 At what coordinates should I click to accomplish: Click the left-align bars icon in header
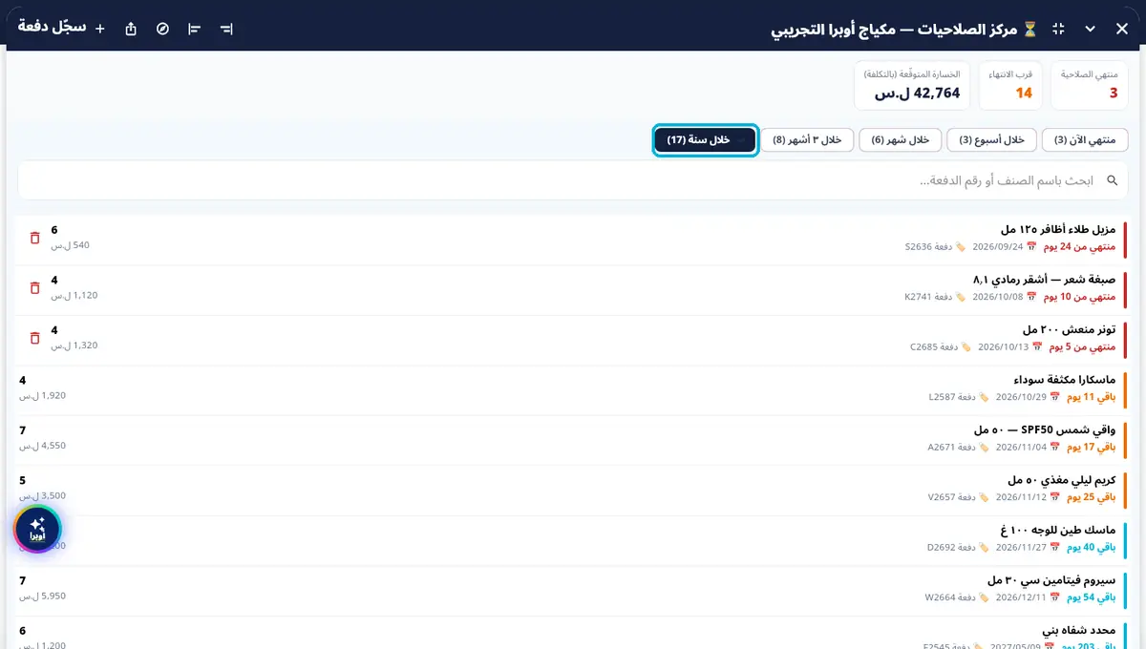tap(194, 29)
